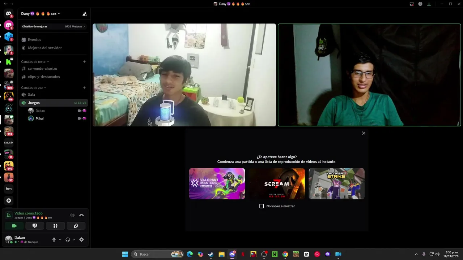
Task: Open the soundboard button
Action: pos(76,226)
